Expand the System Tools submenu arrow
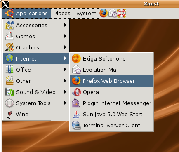179x152 pixels. (65, 103)
